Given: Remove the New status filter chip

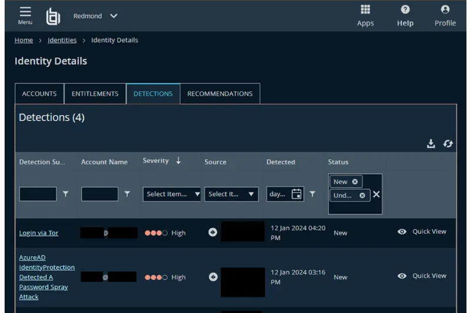Looking at the screenshot, I should (355, 182).
